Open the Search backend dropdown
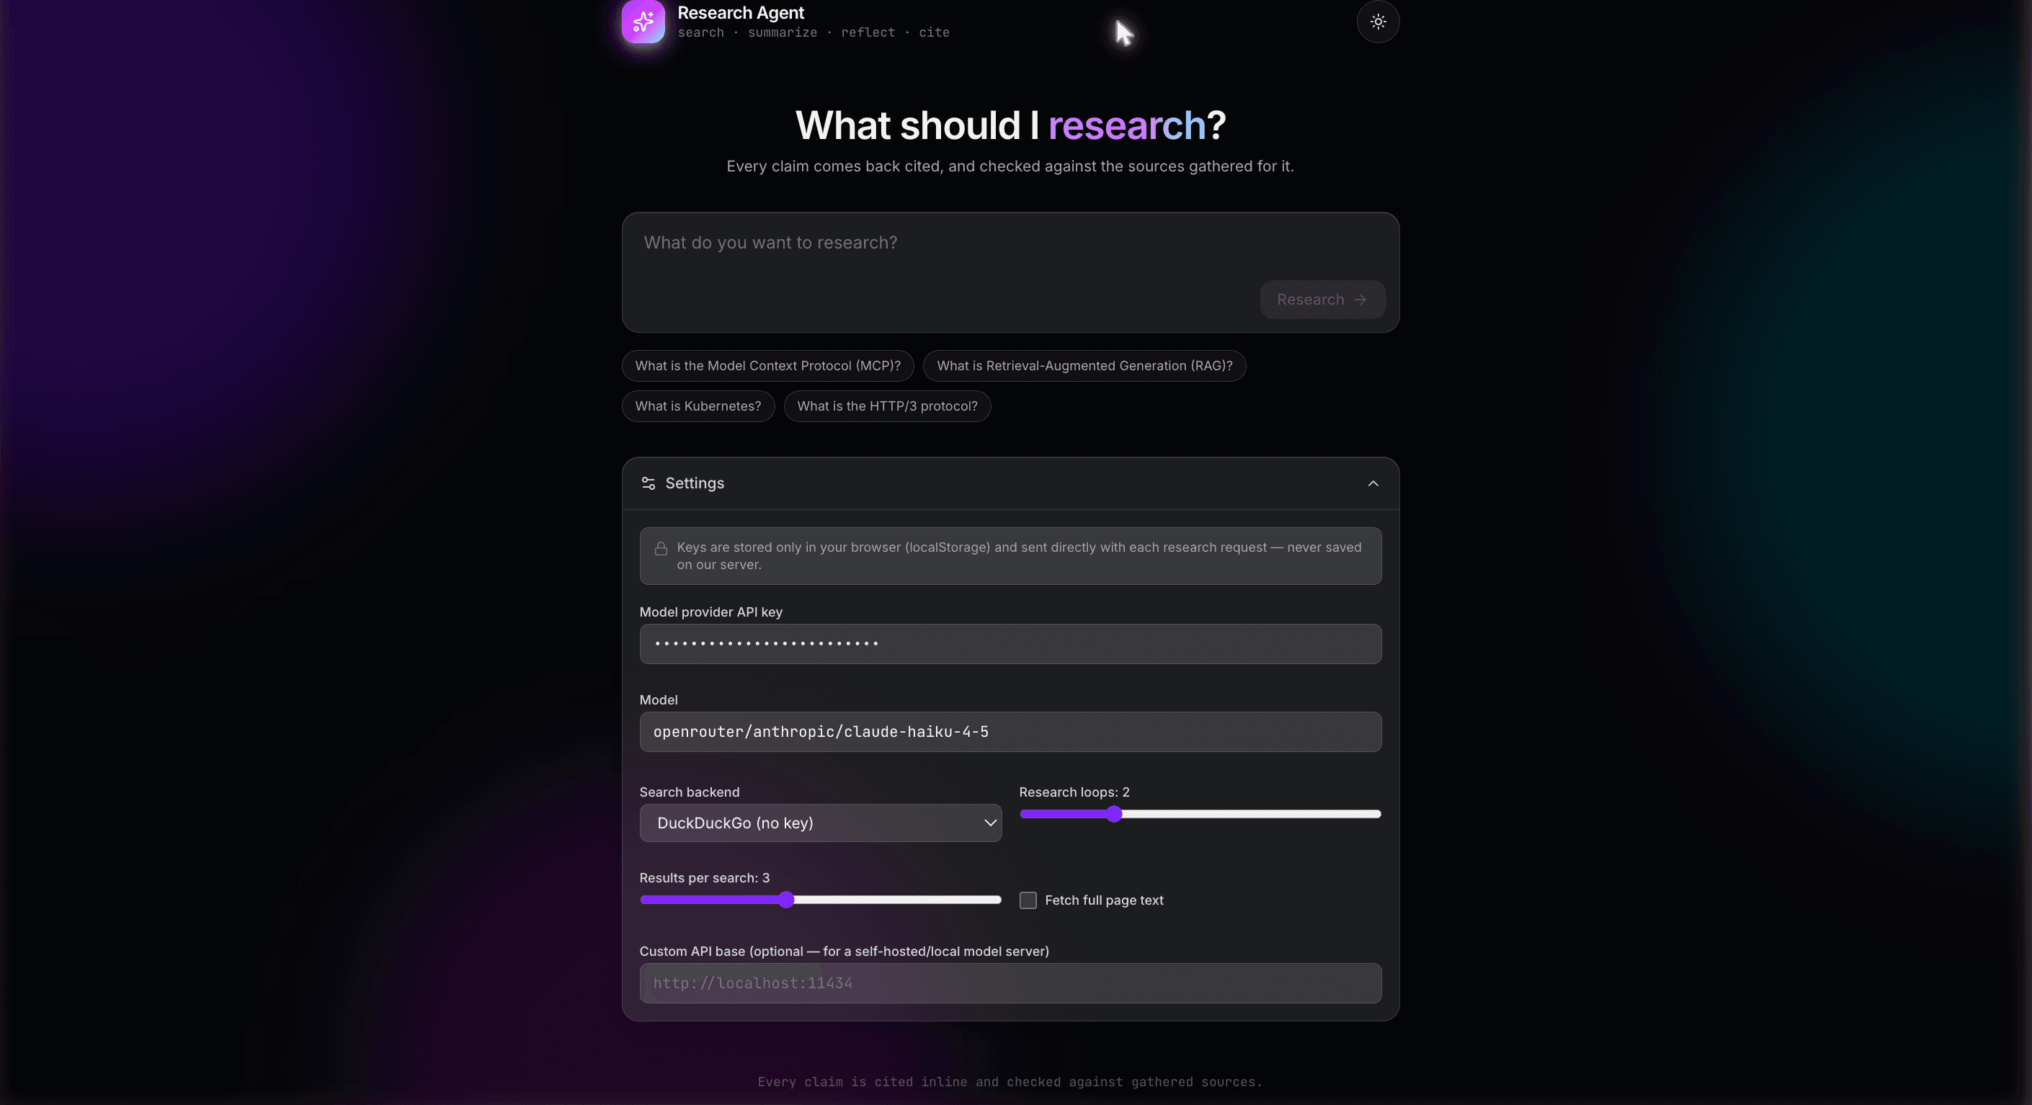 (821, 823)
